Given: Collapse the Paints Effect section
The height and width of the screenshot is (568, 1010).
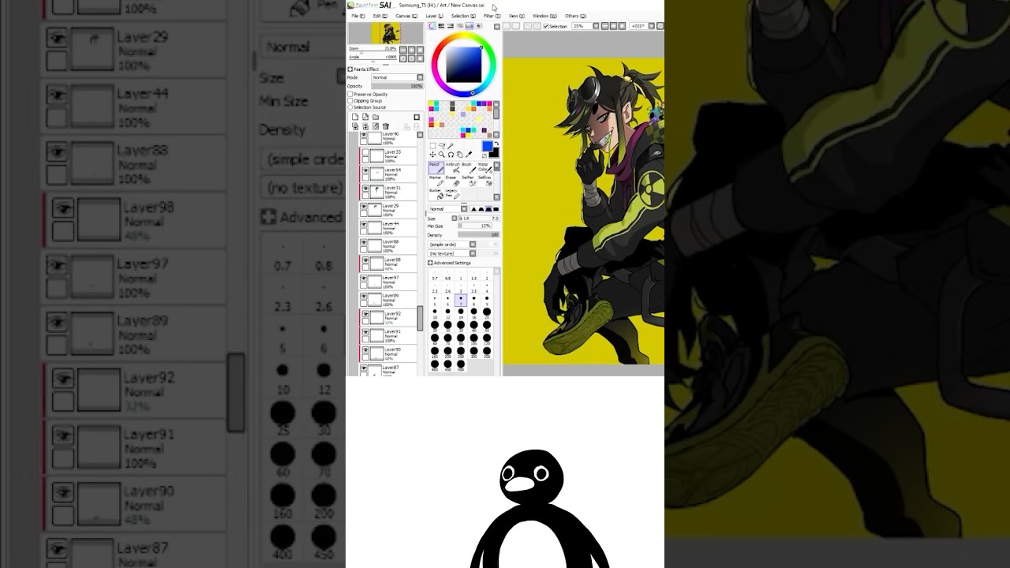Looking at the screenshot, I should click(x=350, y=69).
